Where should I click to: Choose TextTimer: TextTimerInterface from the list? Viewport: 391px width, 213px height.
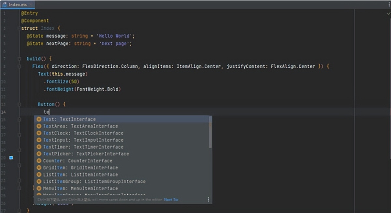[123, 147]
